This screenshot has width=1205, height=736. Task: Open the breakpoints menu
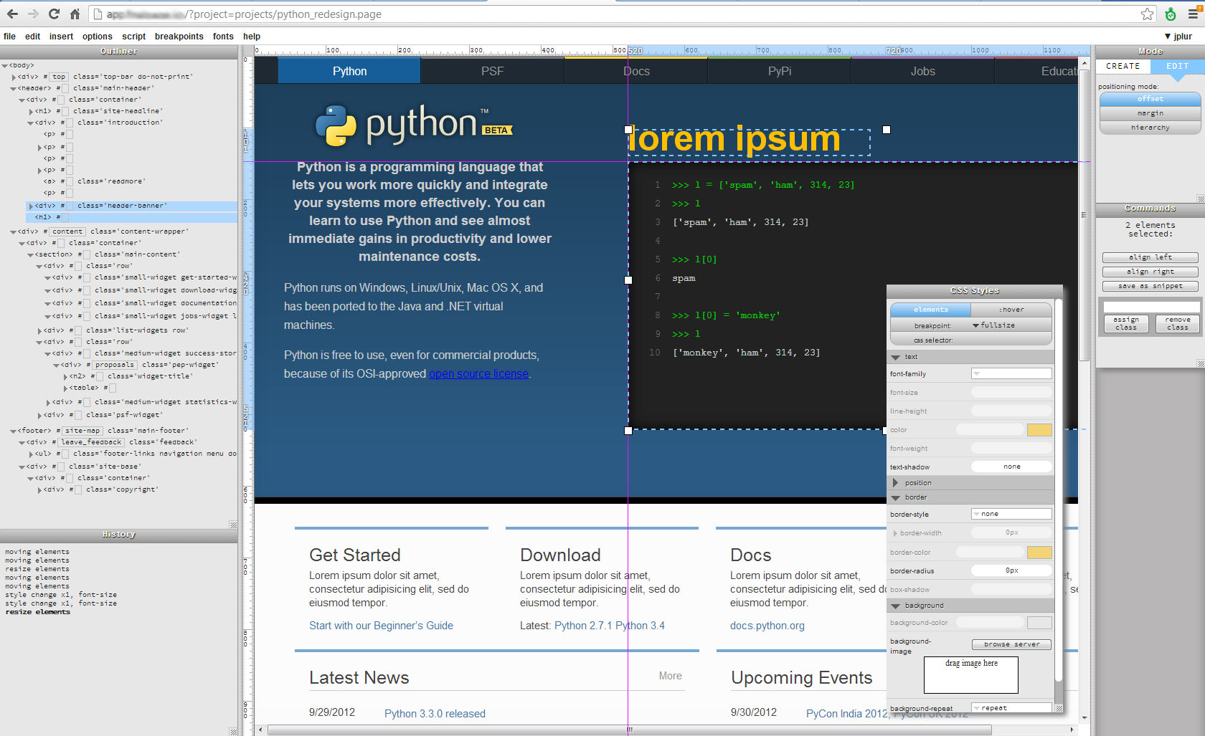click(x=179, y=37)
